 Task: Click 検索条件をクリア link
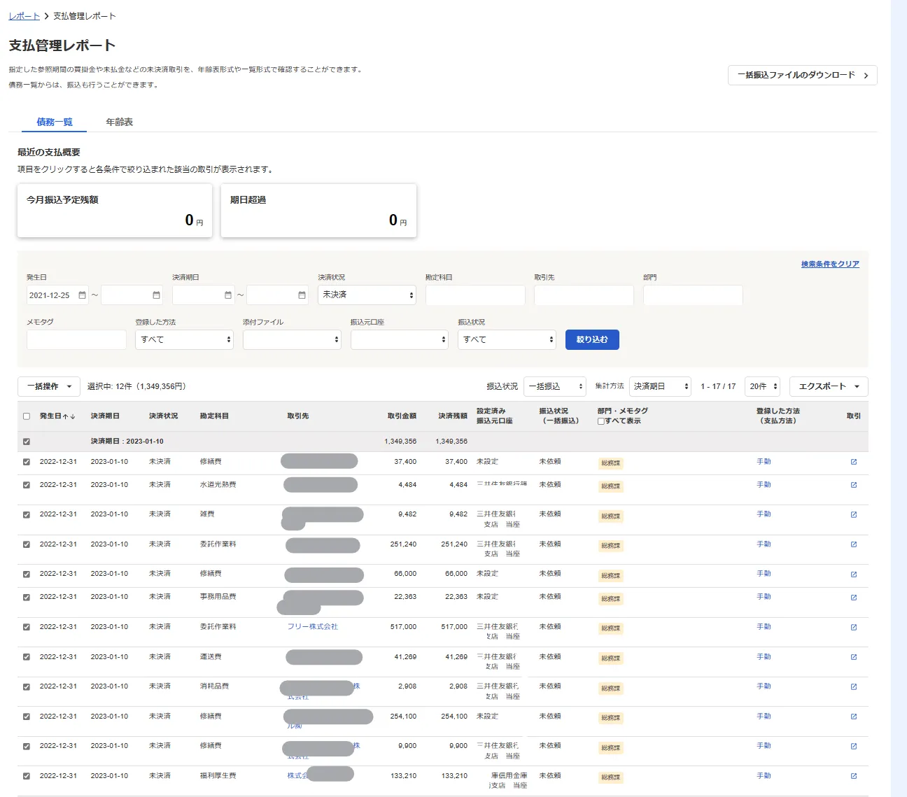click(x=830, y=264)
